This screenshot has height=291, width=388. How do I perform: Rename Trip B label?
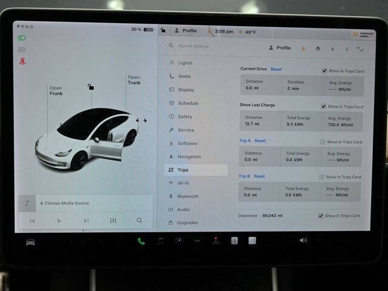[x=244, y=176]
